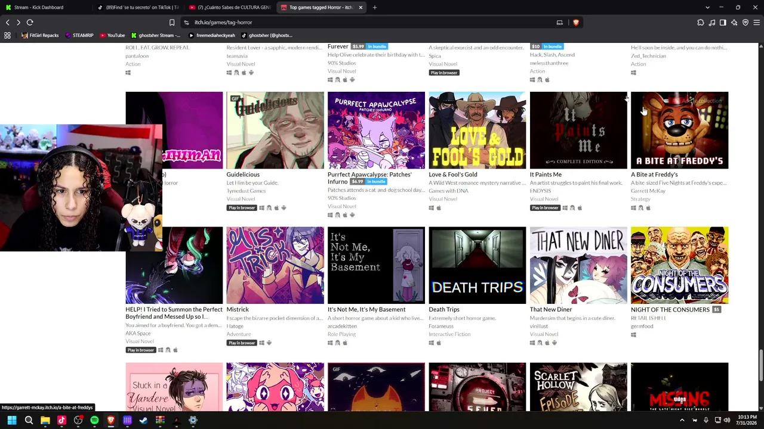Viewport: 764px width, 429px height.
Task: Open the browser extensions puzzle icon
Action: (x=701, y=23)
